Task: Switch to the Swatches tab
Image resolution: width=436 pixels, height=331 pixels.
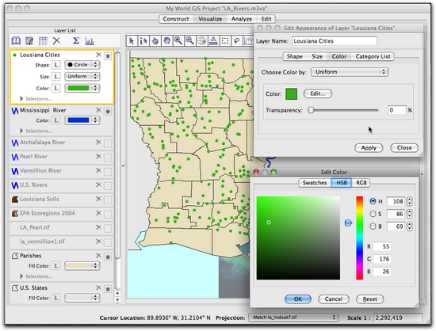Action: [315, 183]
